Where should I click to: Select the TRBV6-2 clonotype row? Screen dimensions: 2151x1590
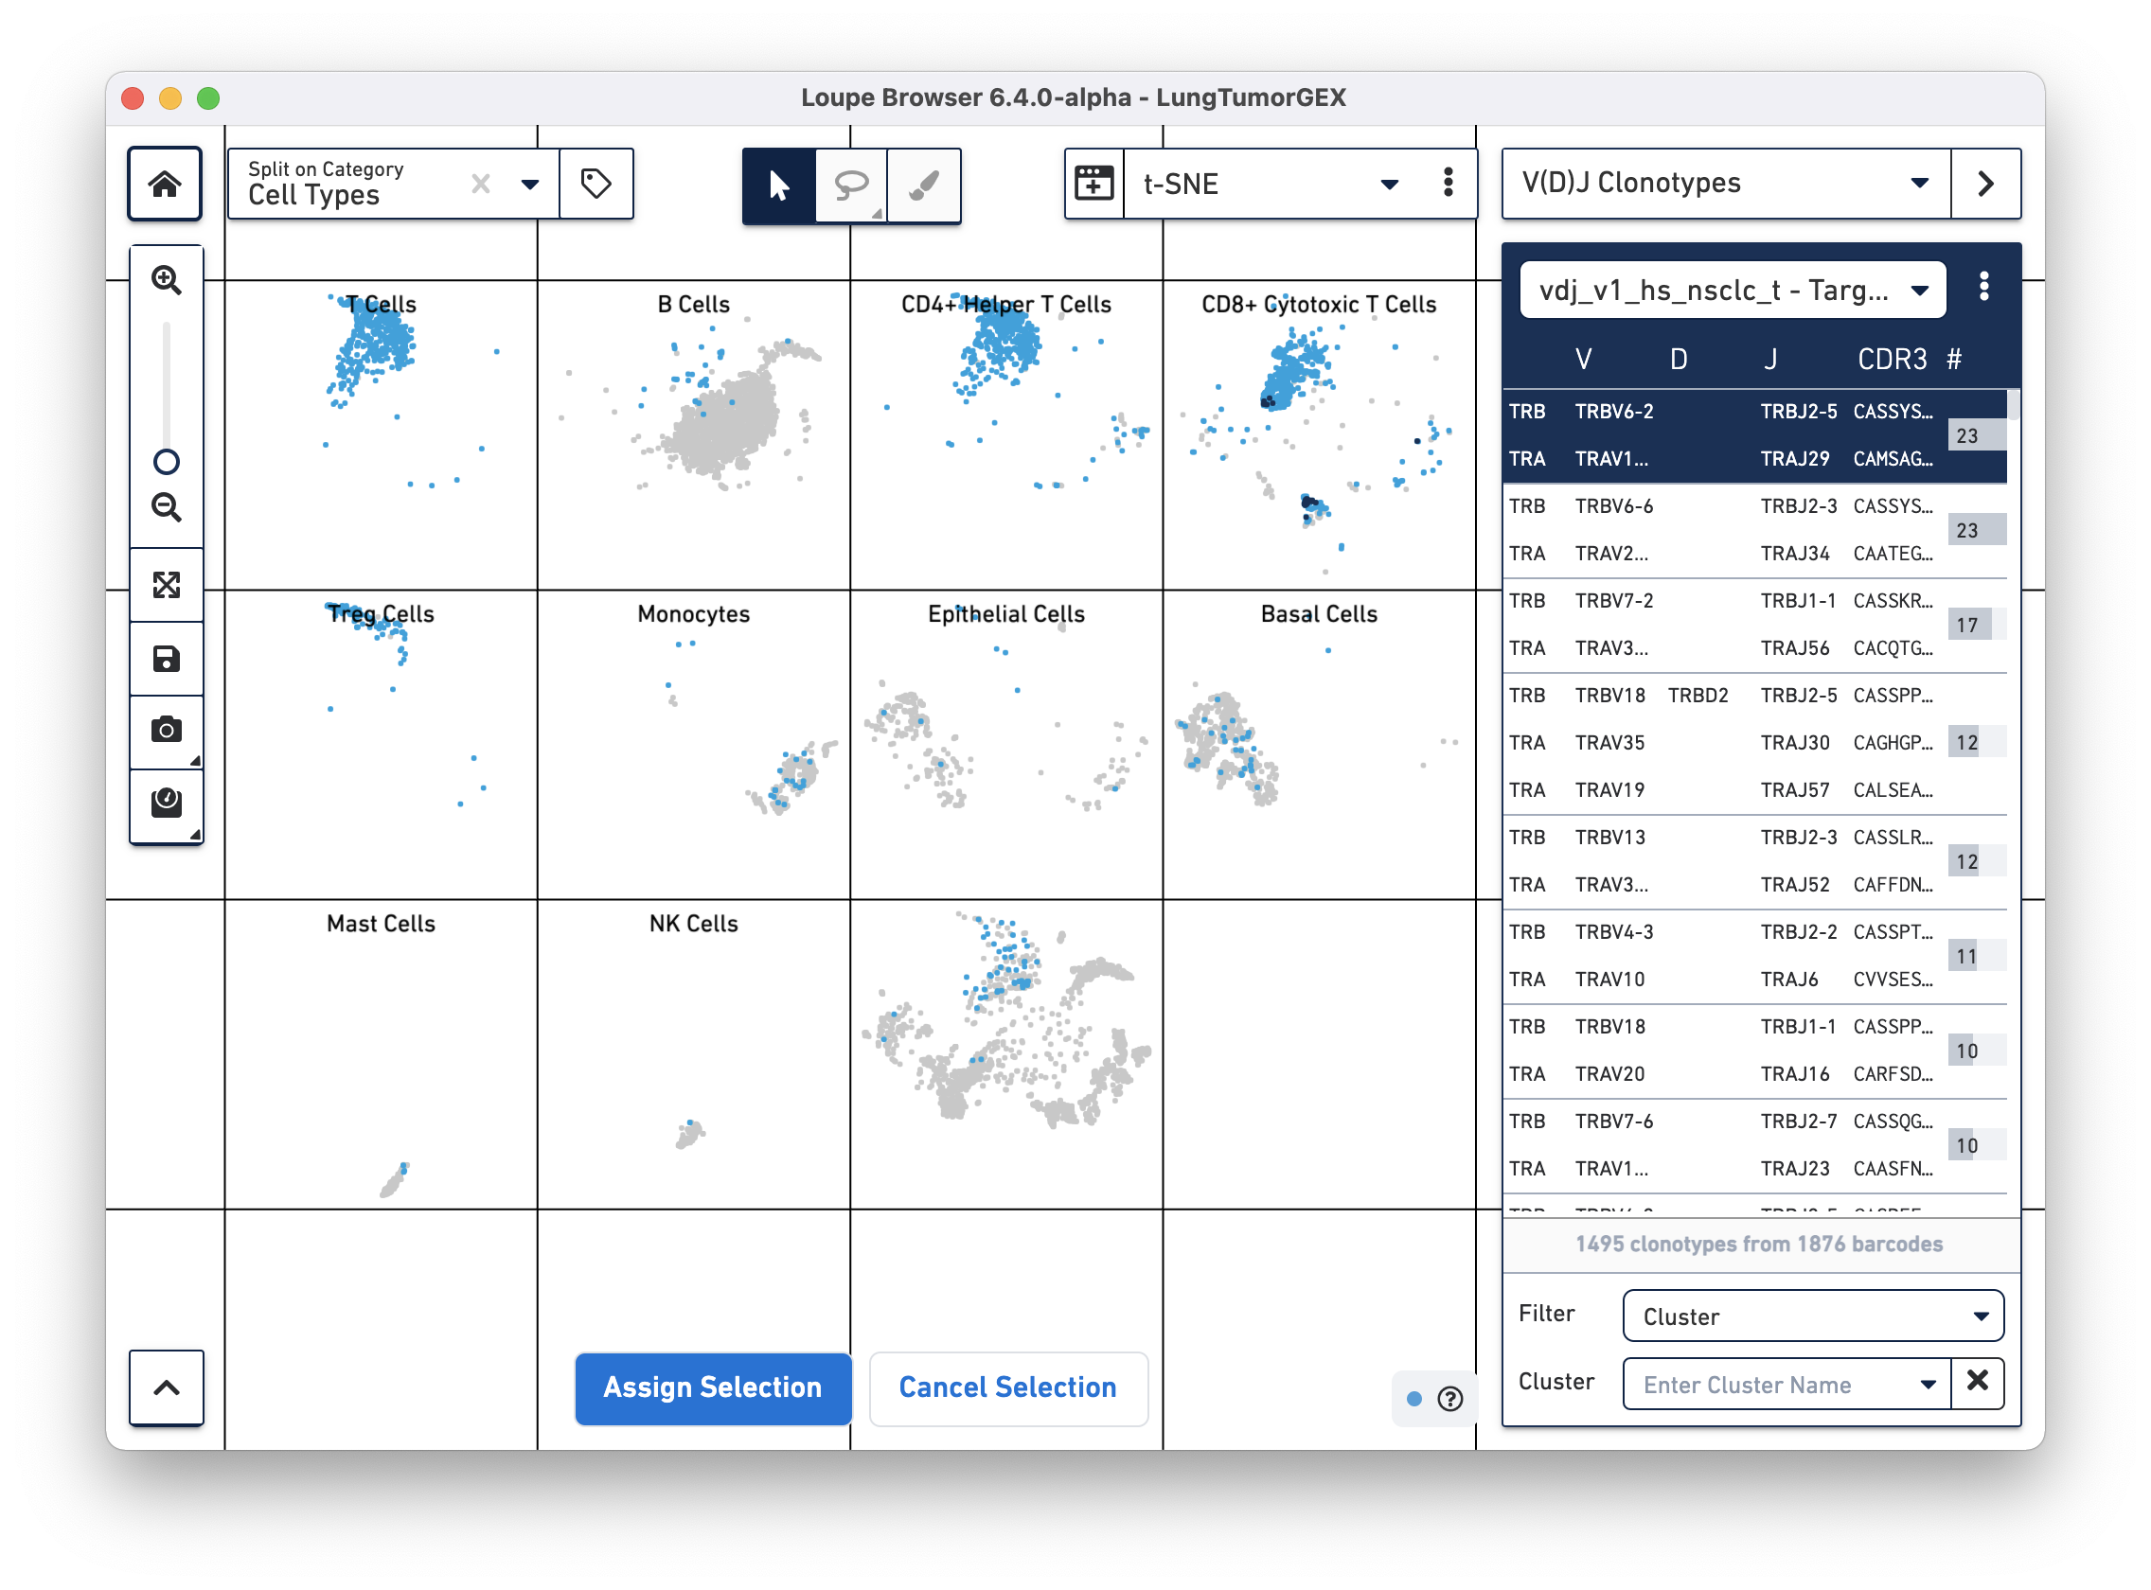point(1754,435)
